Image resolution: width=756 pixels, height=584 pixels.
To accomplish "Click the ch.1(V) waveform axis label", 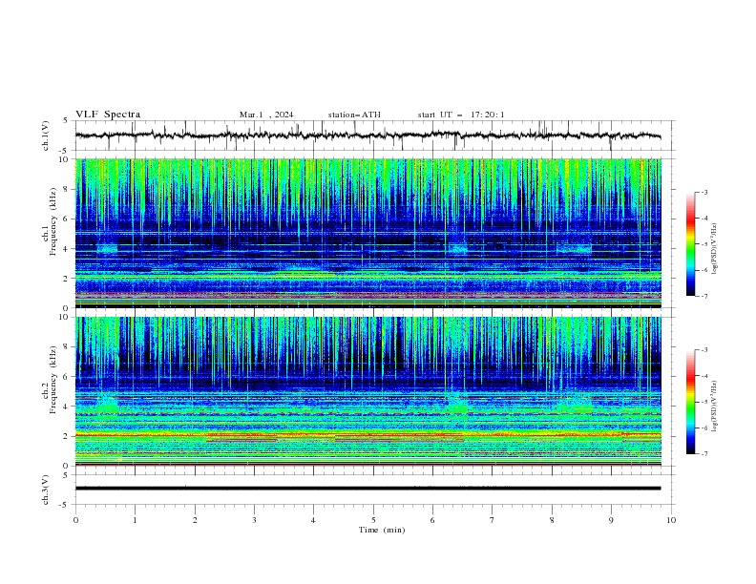I will click(x=46, y=136).
